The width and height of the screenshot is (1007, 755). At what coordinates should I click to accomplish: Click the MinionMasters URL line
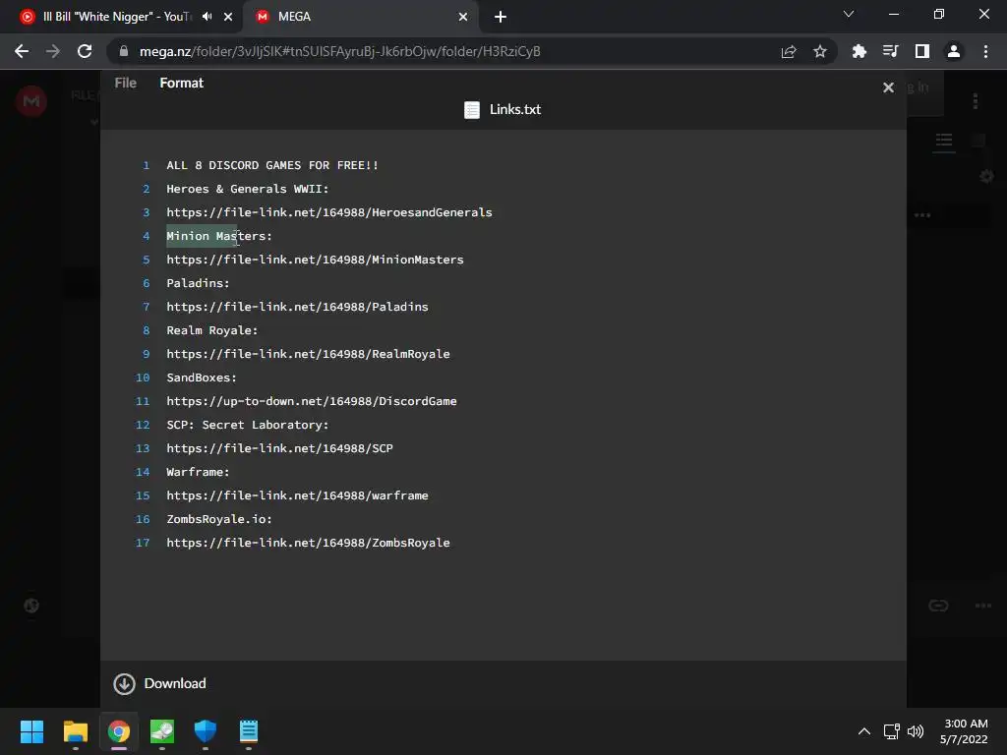tap(315, 260)
